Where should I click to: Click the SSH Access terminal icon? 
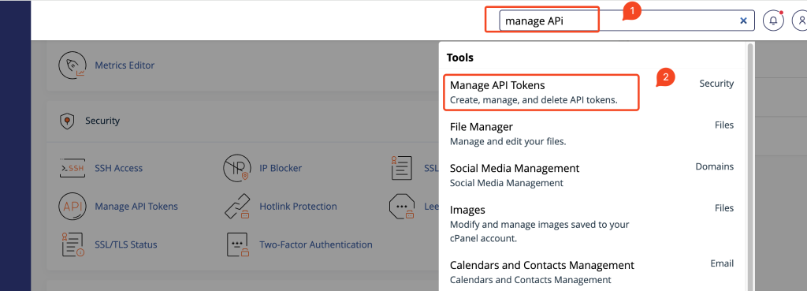[x=72, y=168]
